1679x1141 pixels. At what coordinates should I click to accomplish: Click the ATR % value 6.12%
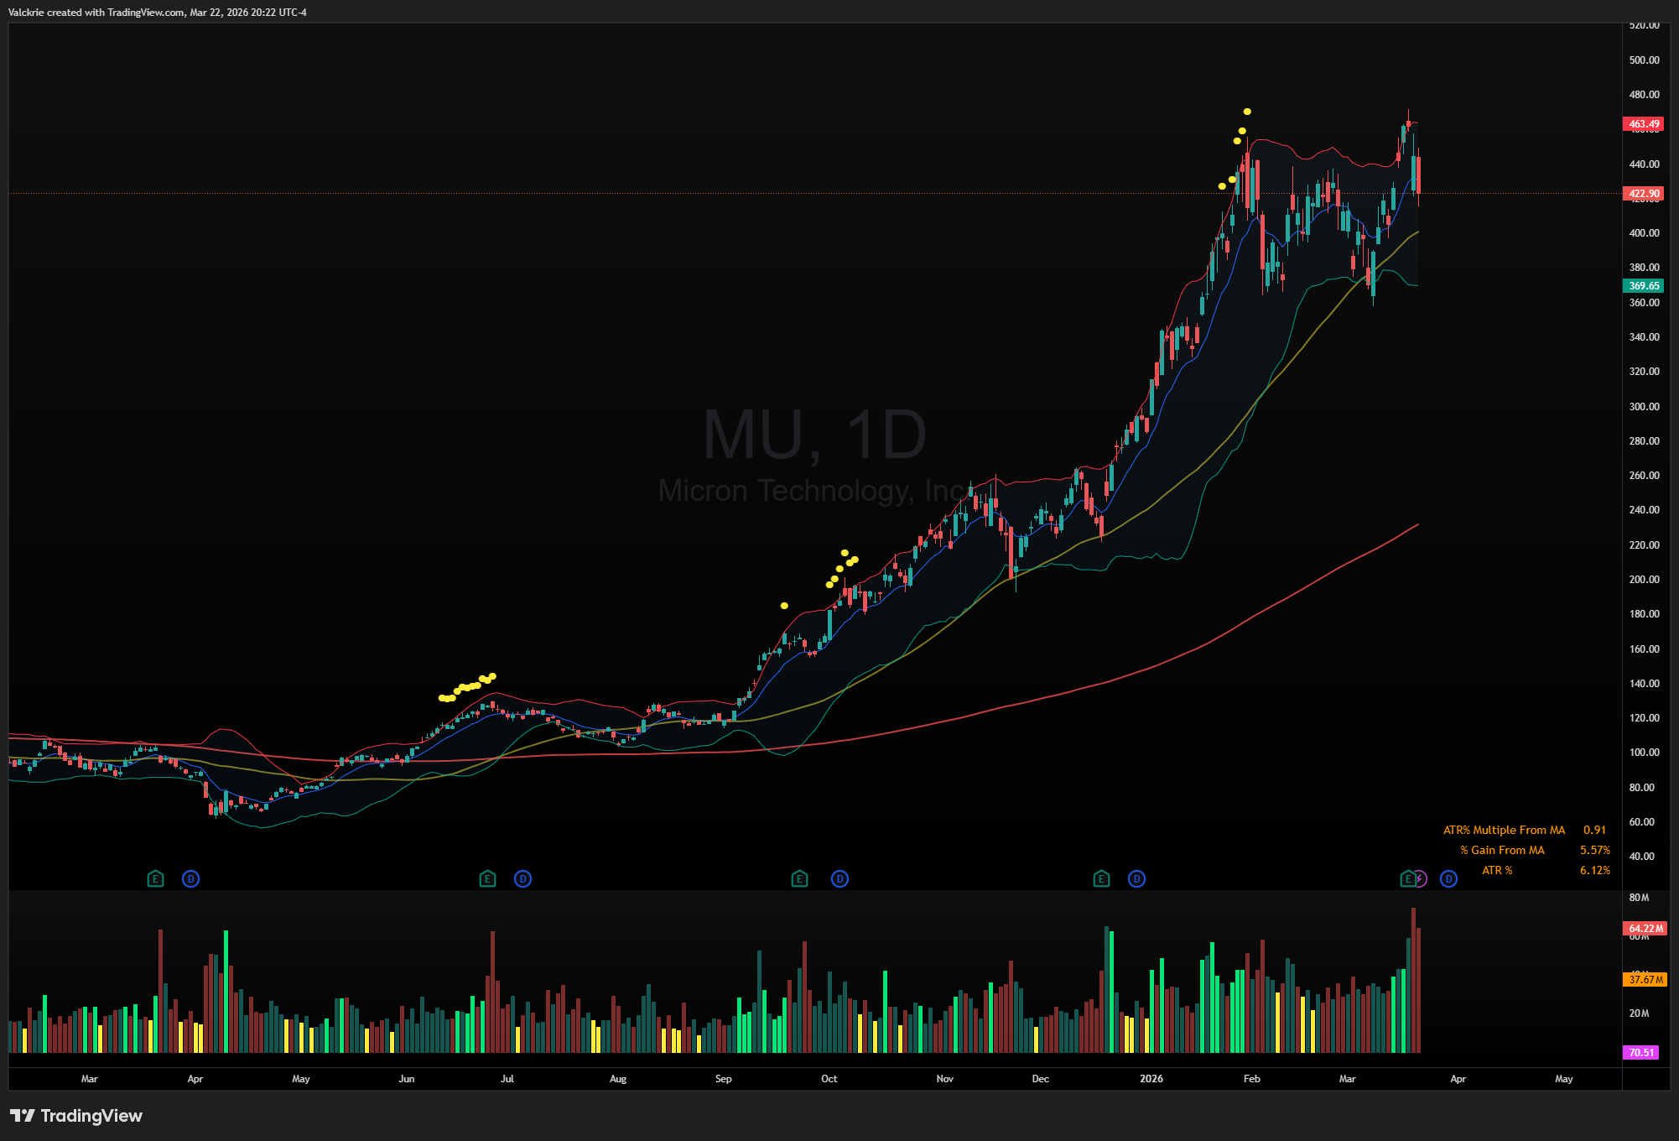pyautogui.click(x=1594, y=870)
